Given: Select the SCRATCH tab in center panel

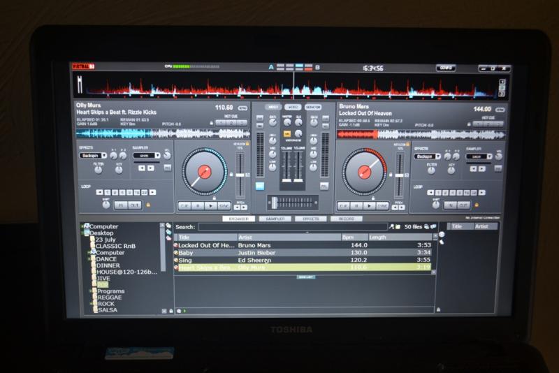Looking at the screenshot, I should click(x=313, y=107).
